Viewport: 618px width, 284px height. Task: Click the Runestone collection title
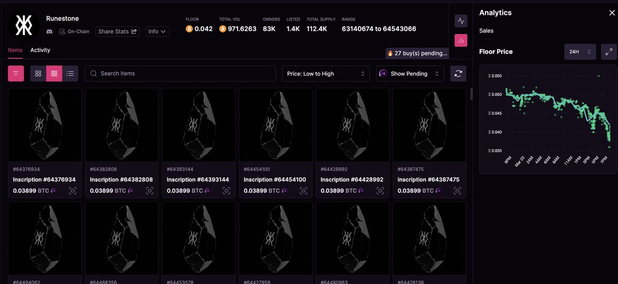[x=62, y=18]
